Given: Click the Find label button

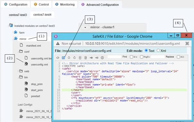Looking at the screenshot, I should 125,57.
